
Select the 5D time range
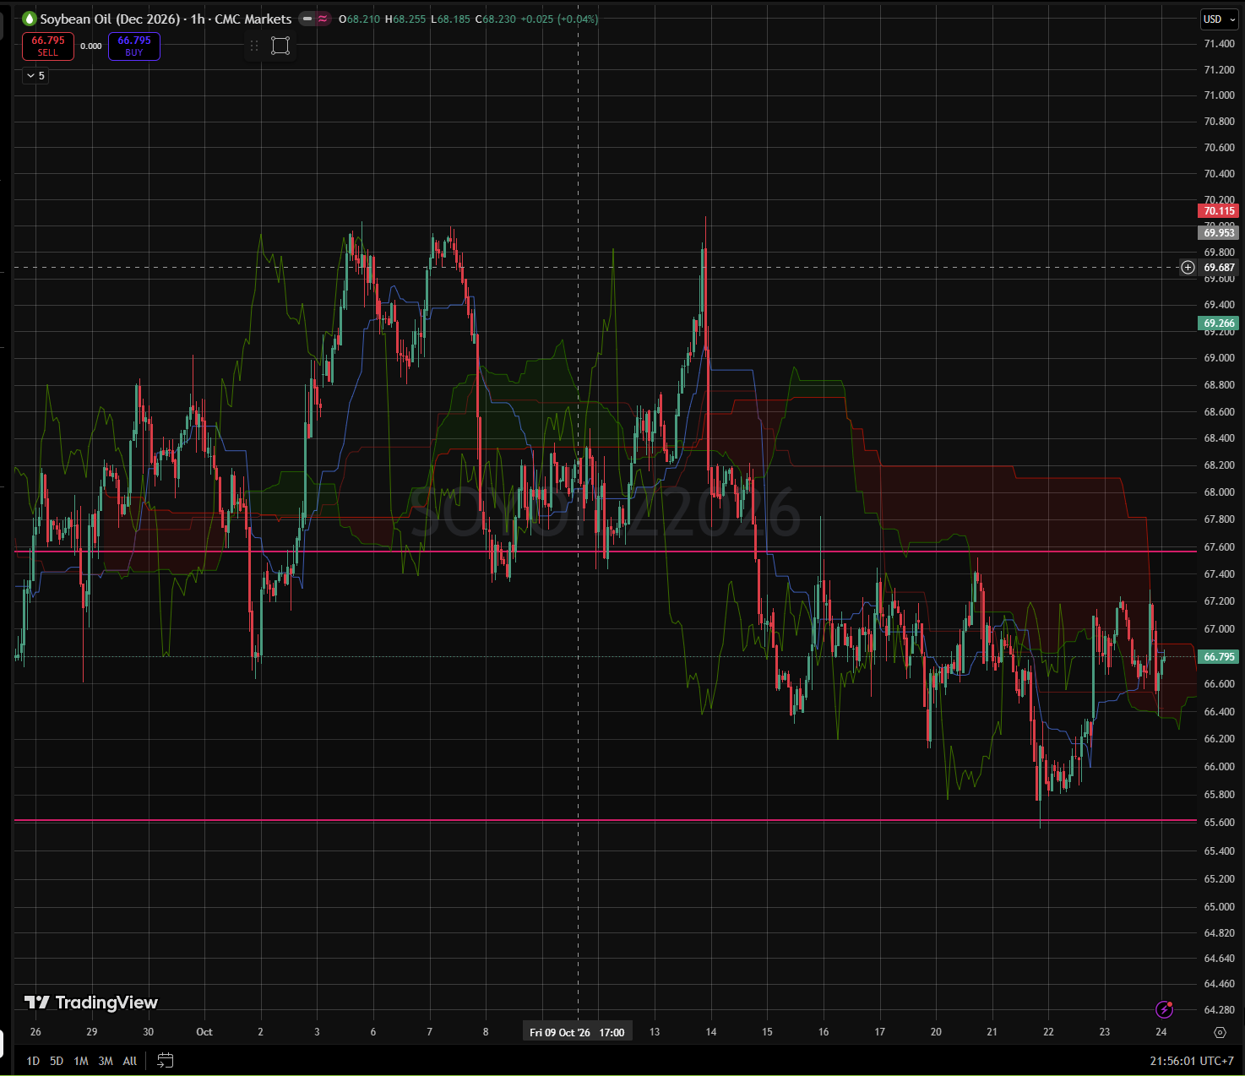coord(57,1061)
